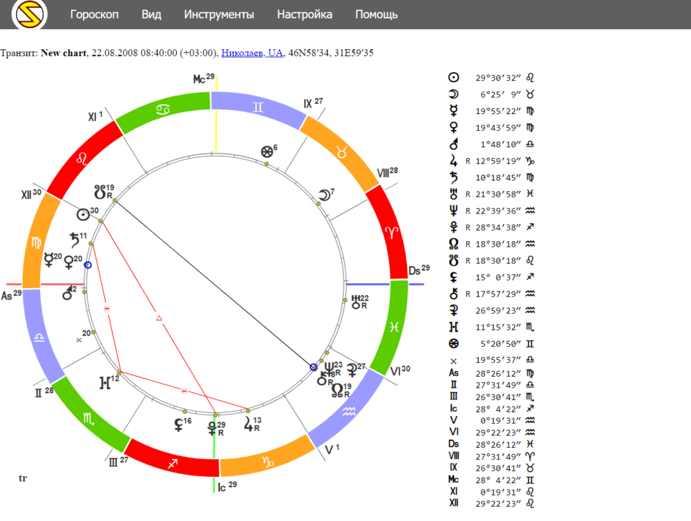Click the Sun glyph inside the chart wheel
Screen dimensions: 691x521
pyautogui.click(x=83, y=215)
